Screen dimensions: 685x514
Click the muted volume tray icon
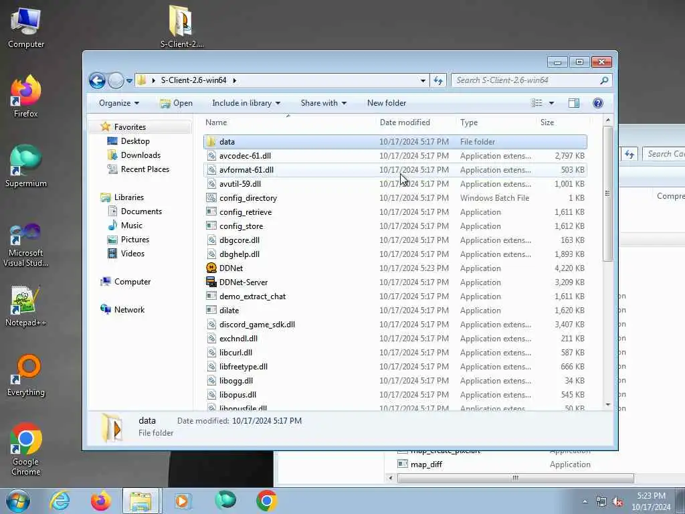617,502
